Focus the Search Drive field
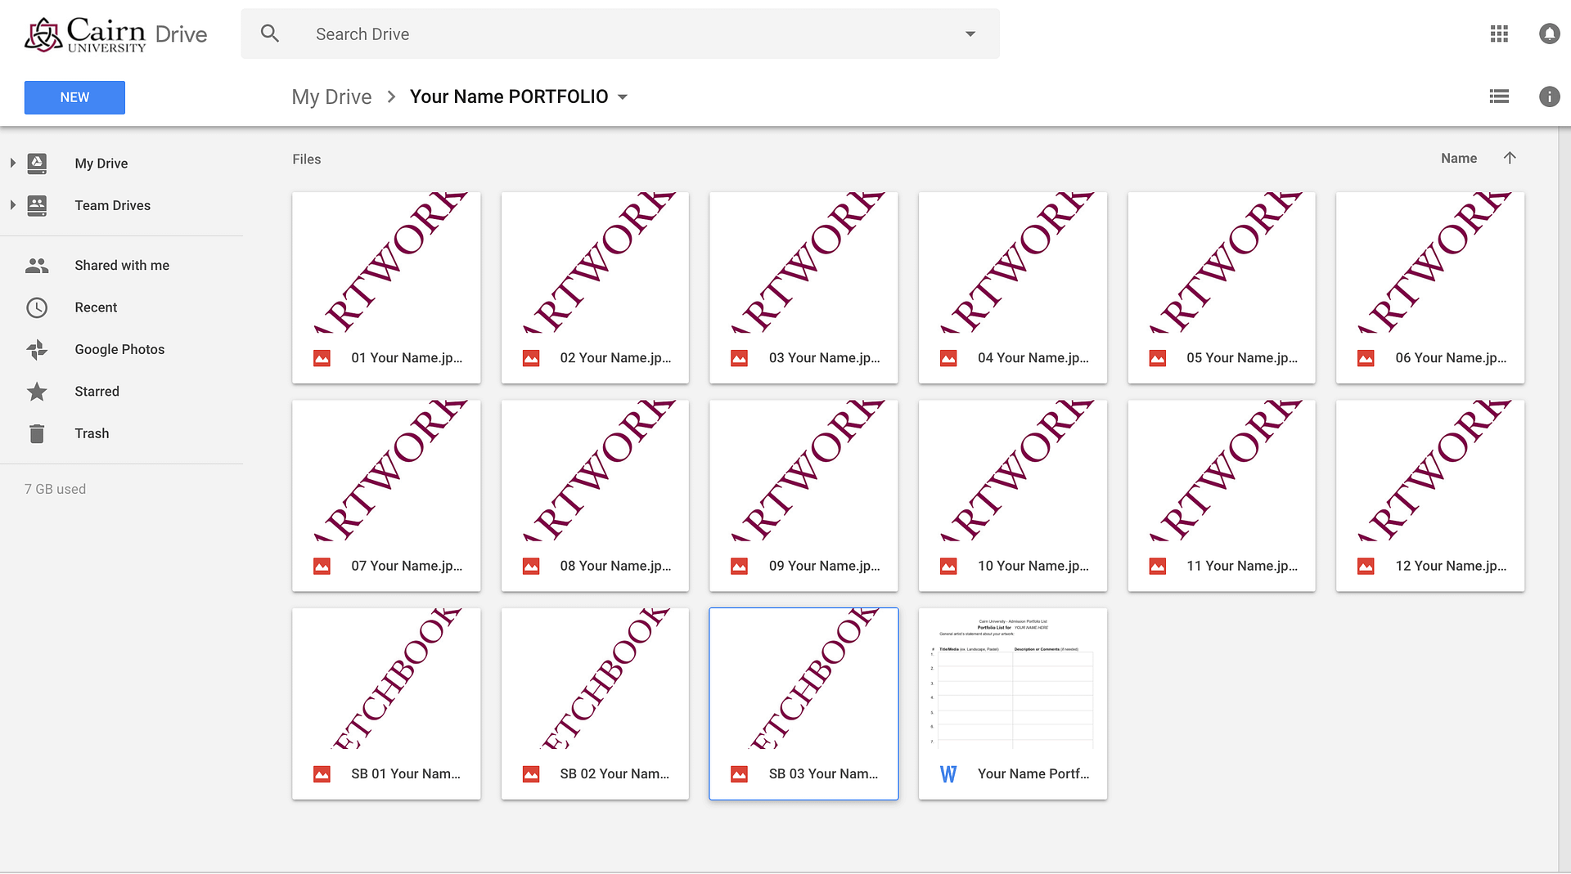 pyautogui.click(x=620, y=34)
